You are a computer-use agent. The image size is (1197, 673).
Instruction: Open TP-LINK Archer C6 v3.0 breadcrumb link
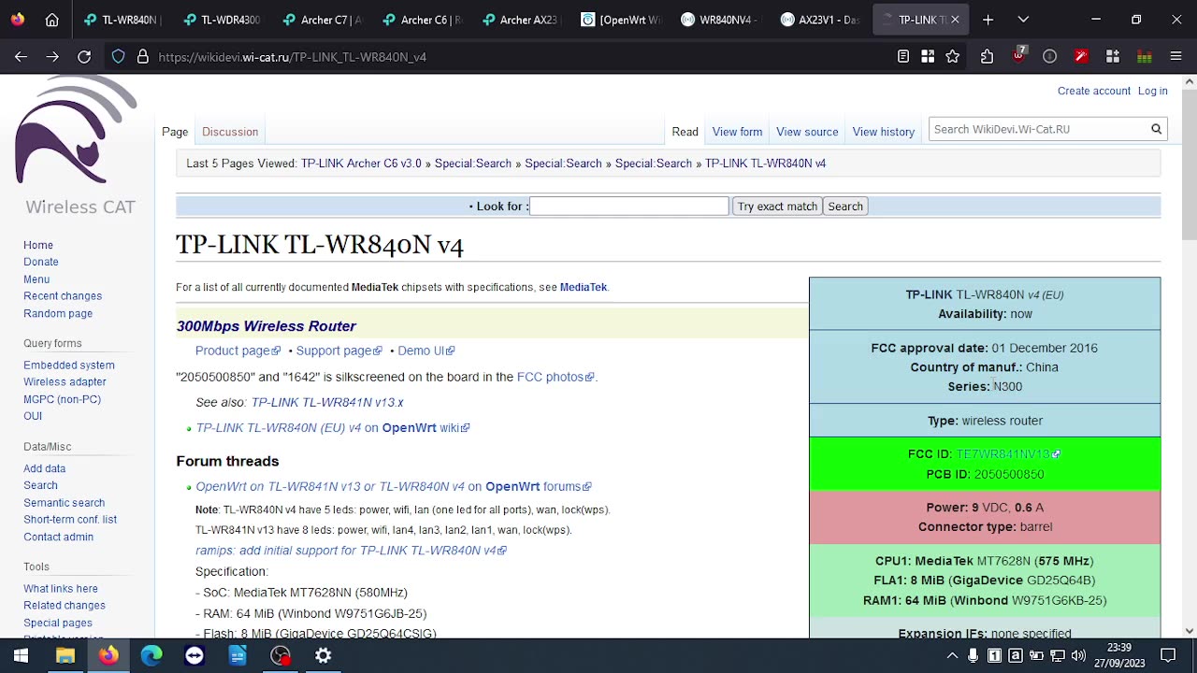point(361,164)
